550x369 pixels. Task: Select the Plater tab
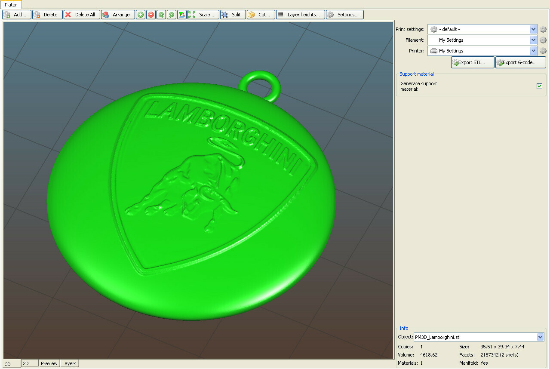pos(11,5)
